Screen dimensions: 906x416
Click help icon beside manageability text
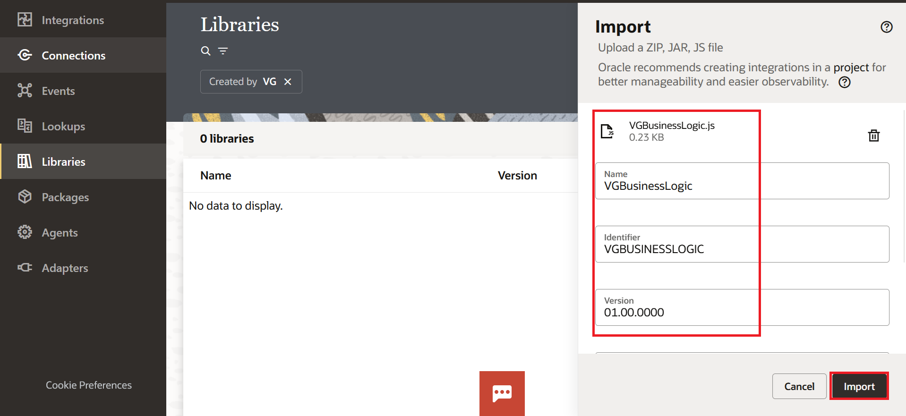click(x=844, y=82)
